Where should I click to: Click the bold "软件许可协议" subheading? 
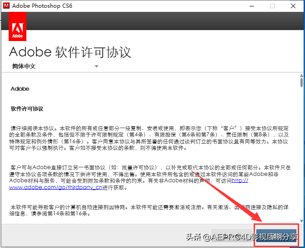[27, 108]
